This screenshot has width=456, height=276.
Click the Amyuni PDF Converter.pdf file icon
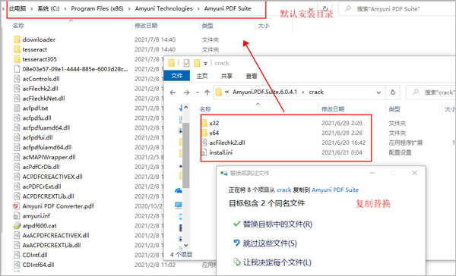pos(17,206)
